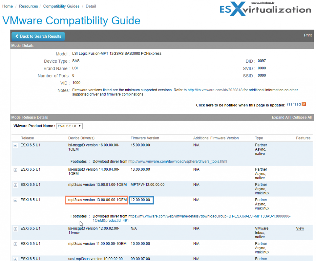Click the Print option
The height and width of the screenshot is (261, 316).
coord(308,35)
